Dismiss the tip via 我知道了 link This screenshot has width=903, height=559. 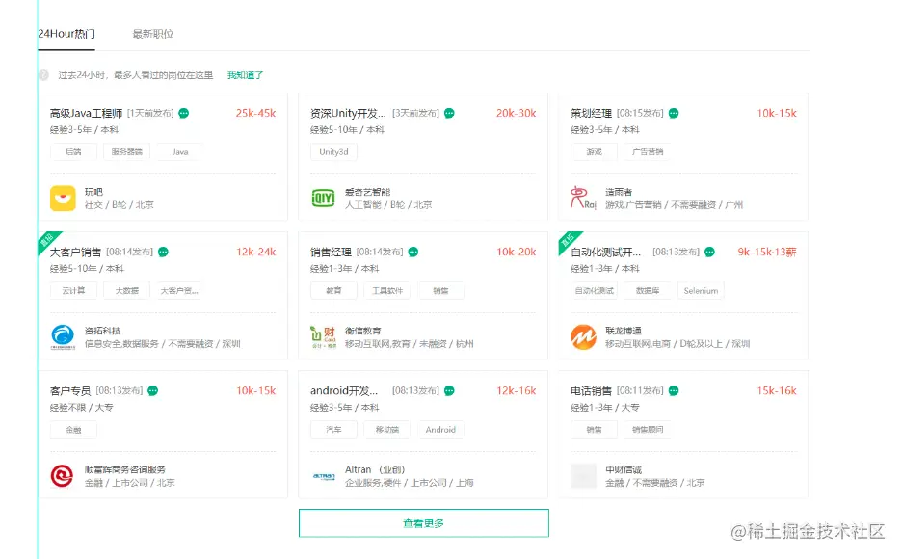pyautogui.click(x=246, y=75)
